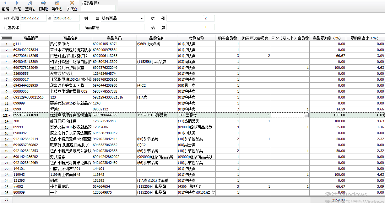Click brand cell (1)A类\(101)欧莱雅
This screenshot has height=203, width=385.
click(x=157, y=180)
